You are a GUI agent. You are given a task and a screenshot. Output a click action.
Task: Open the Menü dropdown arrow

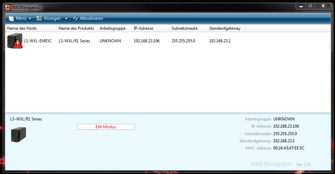[x=30, y=19]
